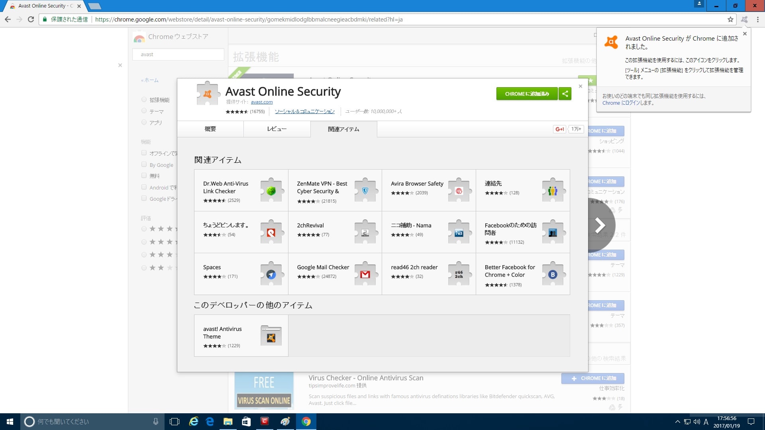Enable オフライン feature checkbox
The height and width of the screenshot is (430, 765).
click(144, 153)
